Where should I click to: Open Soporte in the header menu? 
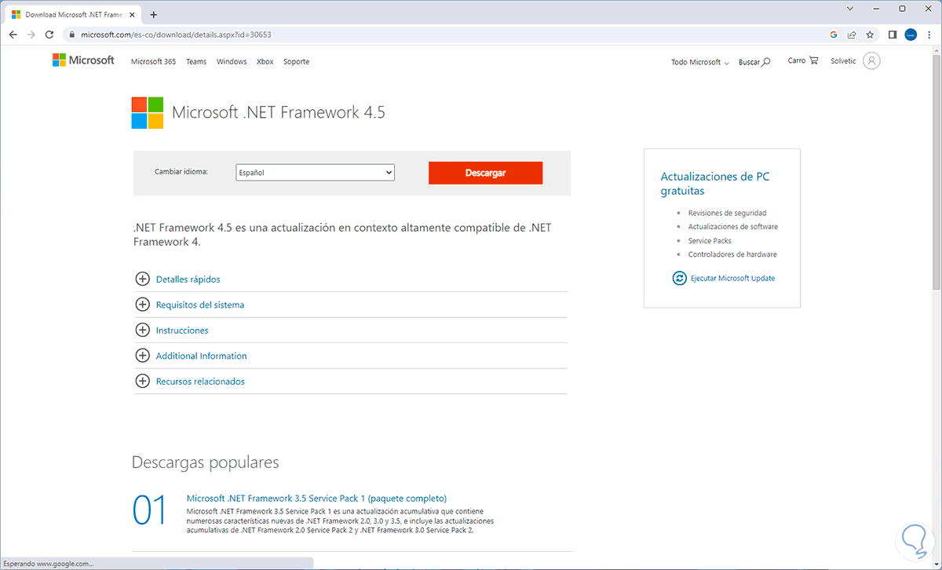click(x=296, y=61)
